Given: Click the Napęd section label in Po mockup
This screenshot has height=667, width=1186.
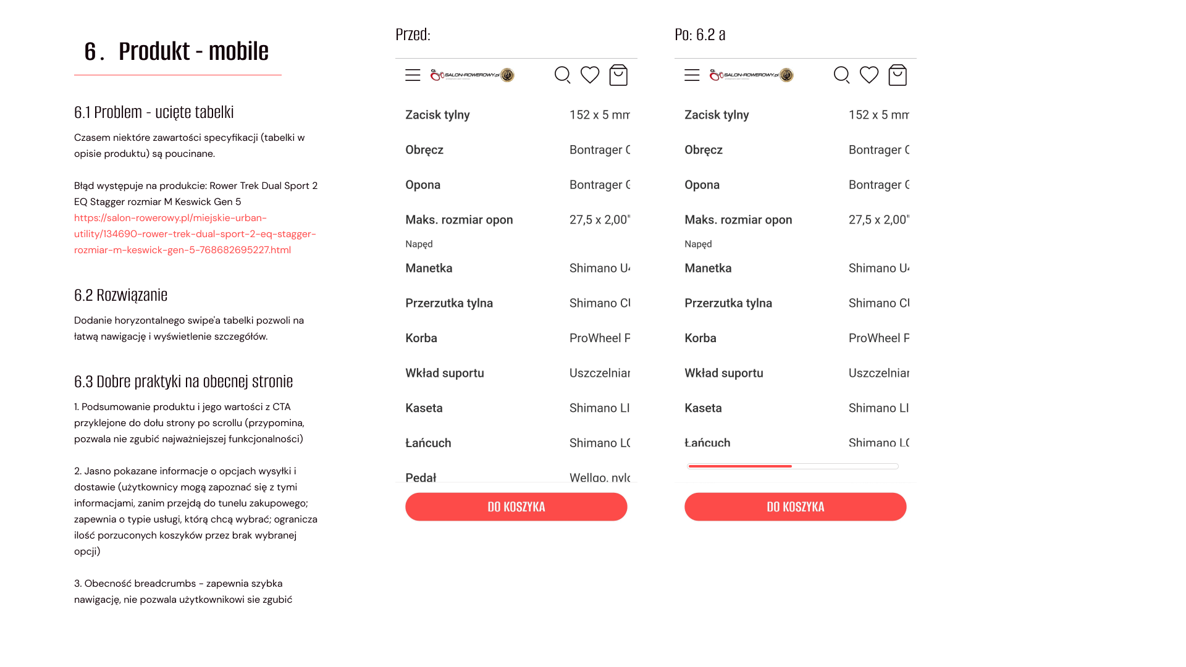Looking at the screenshot, I should tap(698, 244).
